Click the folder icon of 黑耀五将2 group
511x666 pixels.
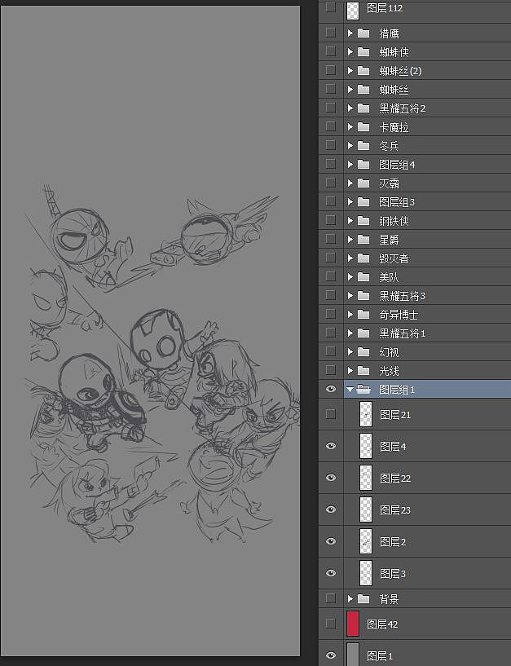363,108
